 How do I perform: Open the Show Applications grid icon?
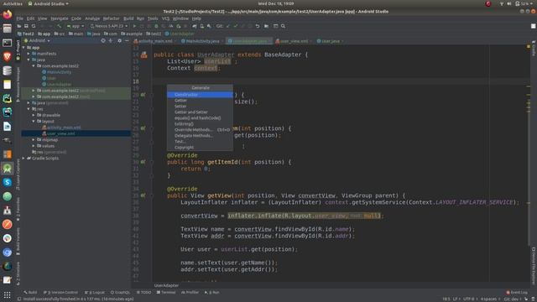click(x=8, y=294)
